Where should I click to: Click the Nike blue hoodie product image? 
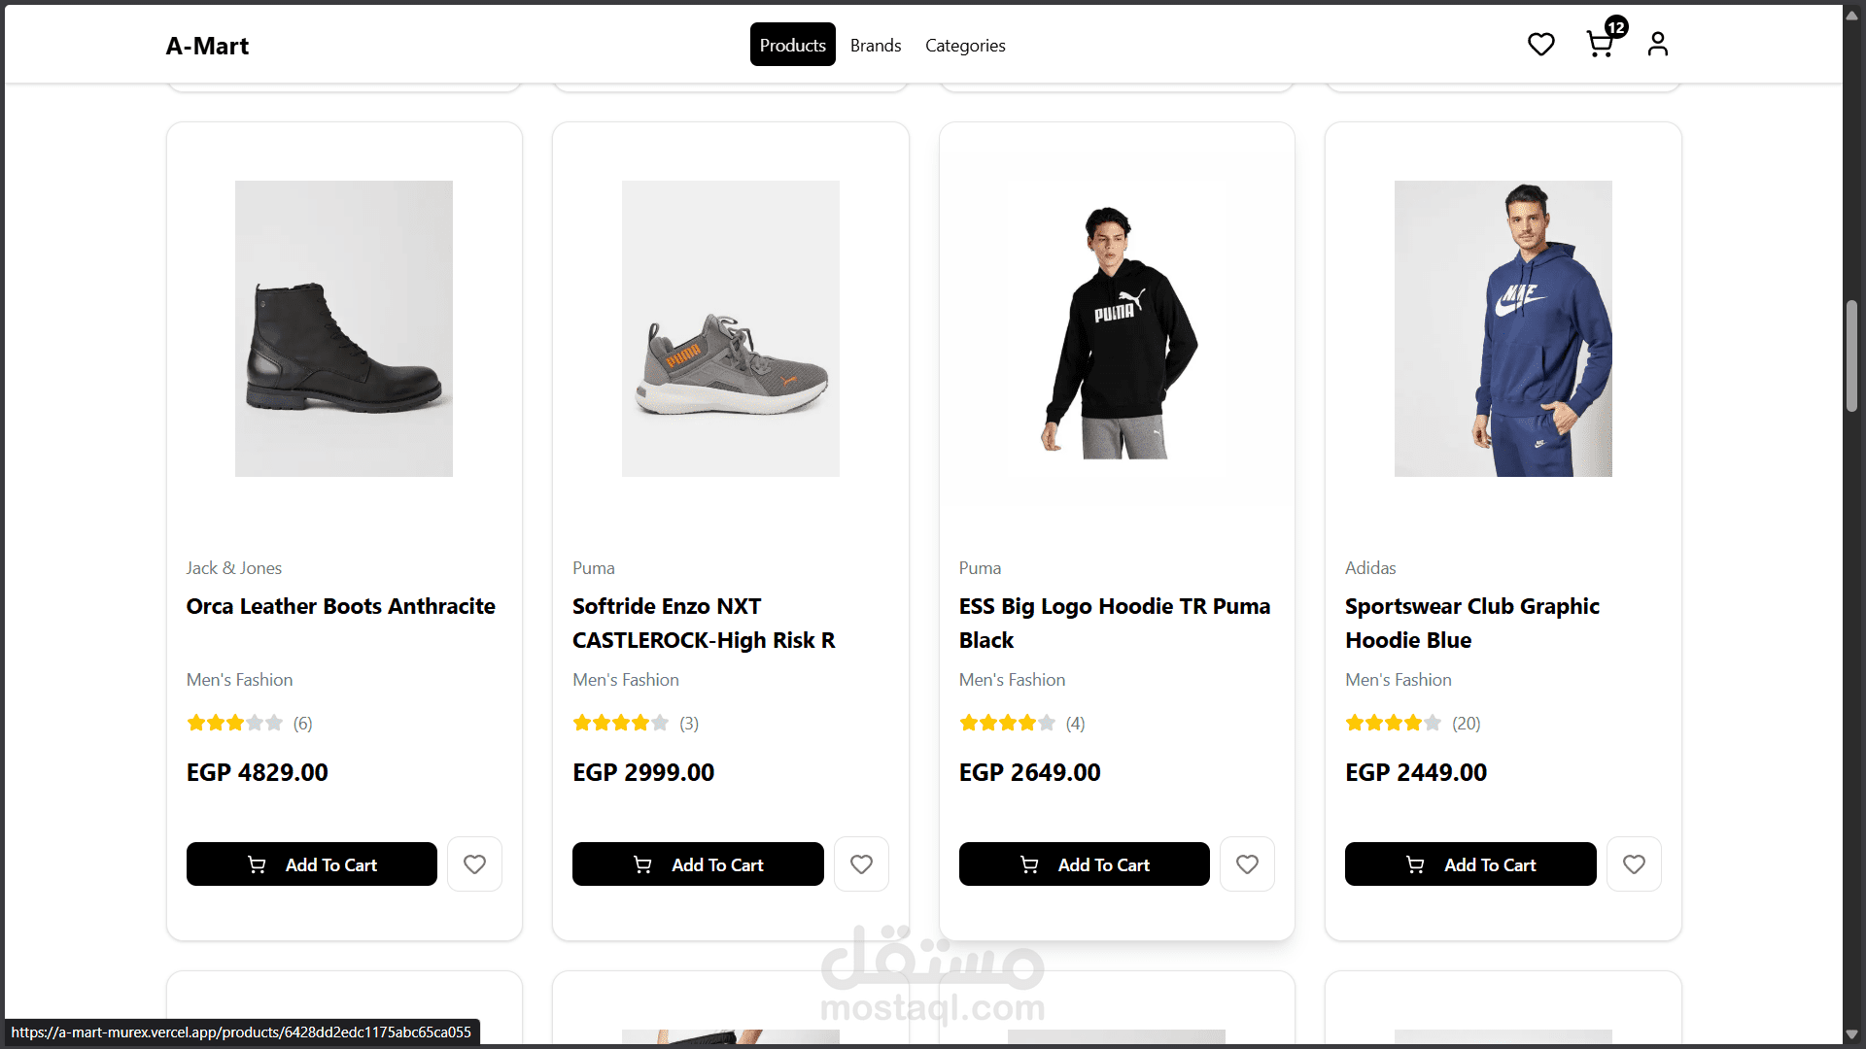coord(1502,328)
